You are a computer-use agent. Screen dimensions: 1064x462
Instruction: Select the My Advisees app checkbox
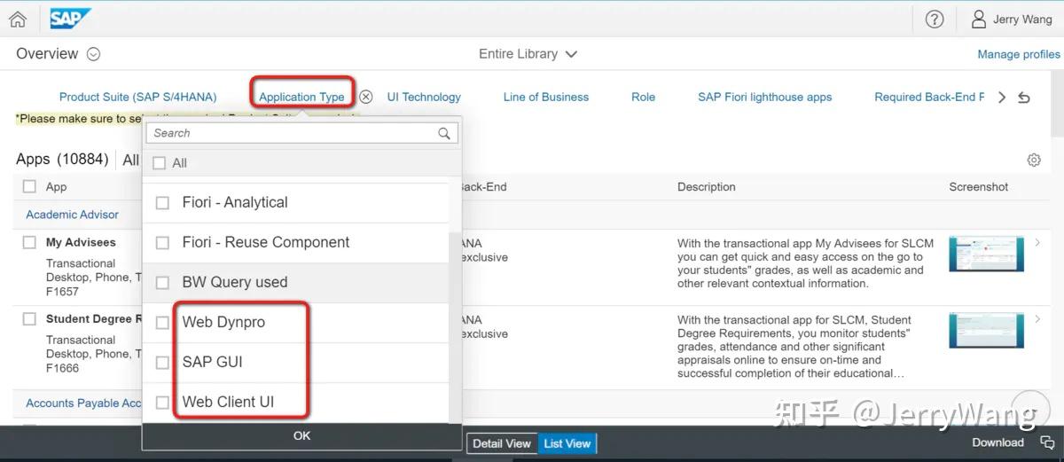pos(29,242)
